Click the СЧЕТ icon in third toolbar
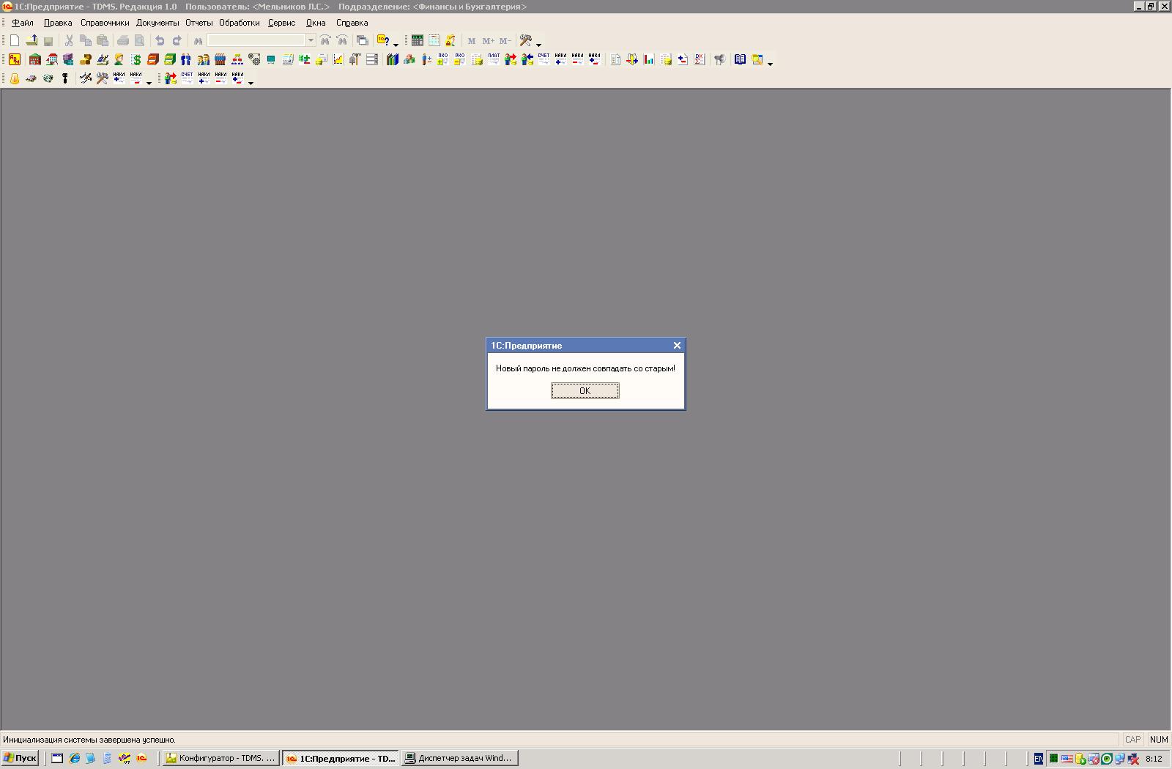This screenshot has height=769, width=1172. tap(188, 78)
